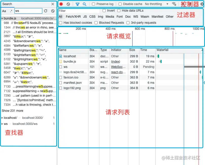Filter requests by CSS

coord(92,17)
